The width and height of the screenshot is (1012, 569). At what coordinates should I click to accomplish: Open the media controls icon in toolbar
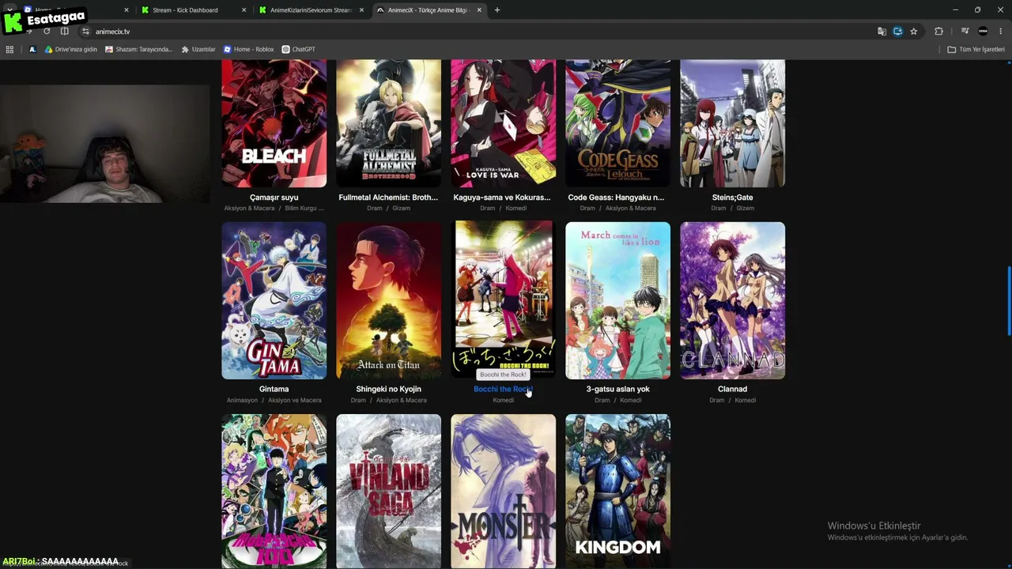tap(965, 32)
